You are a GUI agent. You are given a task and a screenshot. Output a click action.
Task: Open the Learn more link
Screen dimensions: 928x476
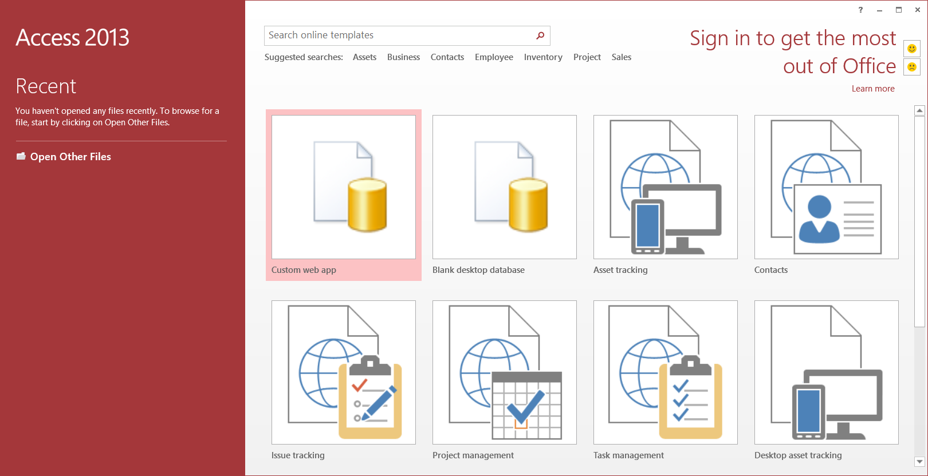click(873, 89)
